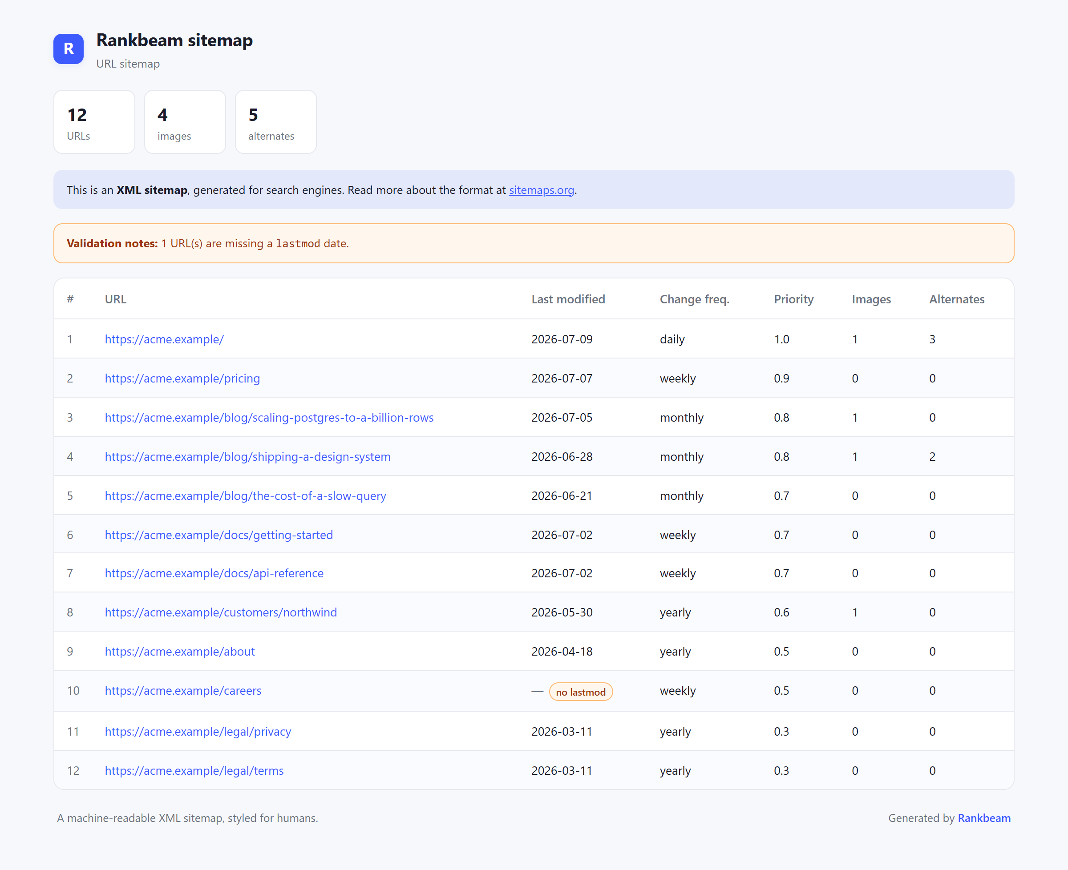
Task: Click the '#' column header
Action: (70, 299)
